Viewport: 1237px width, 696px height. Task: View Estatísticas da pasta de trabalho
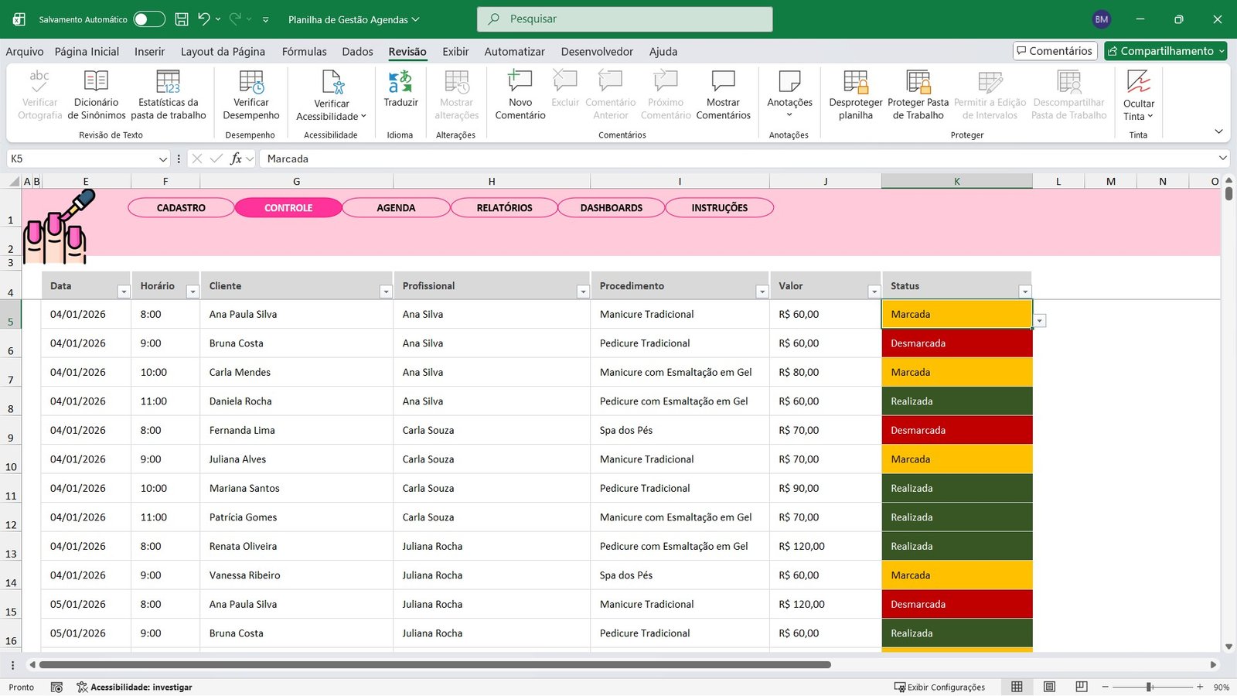(x=169, y=93)
